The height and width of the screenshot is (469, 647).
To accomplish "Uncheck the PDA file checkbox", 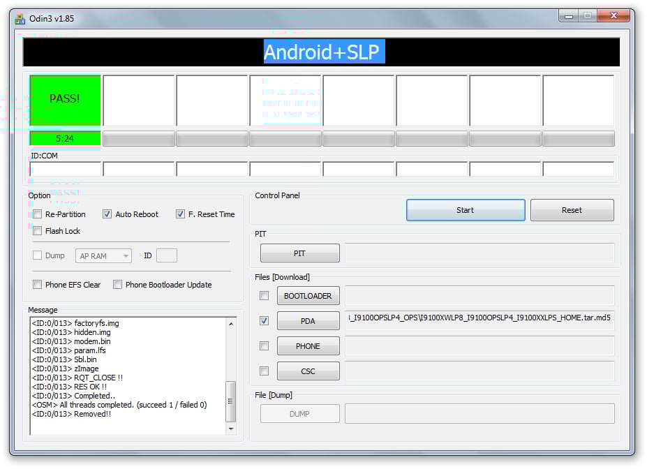I will click(264, 321).
